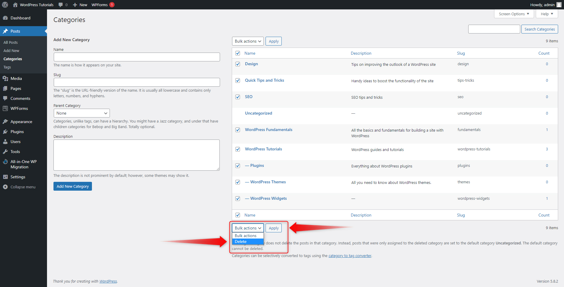Sort by Slug column header at top
The width and height of the screenshot is (564, 287).
(x=461, y=53)
